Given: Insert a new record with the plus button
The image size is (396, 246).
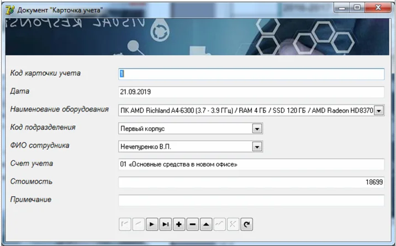Looking at the screenshot, I should point(179,224).
